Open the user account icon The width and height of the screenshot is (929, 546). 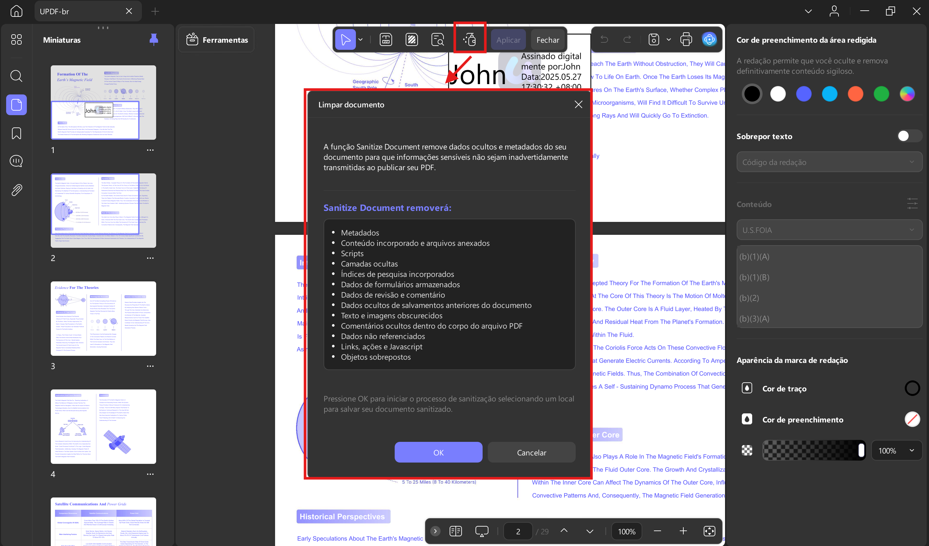pyautogui.click(x=834, y=11)
